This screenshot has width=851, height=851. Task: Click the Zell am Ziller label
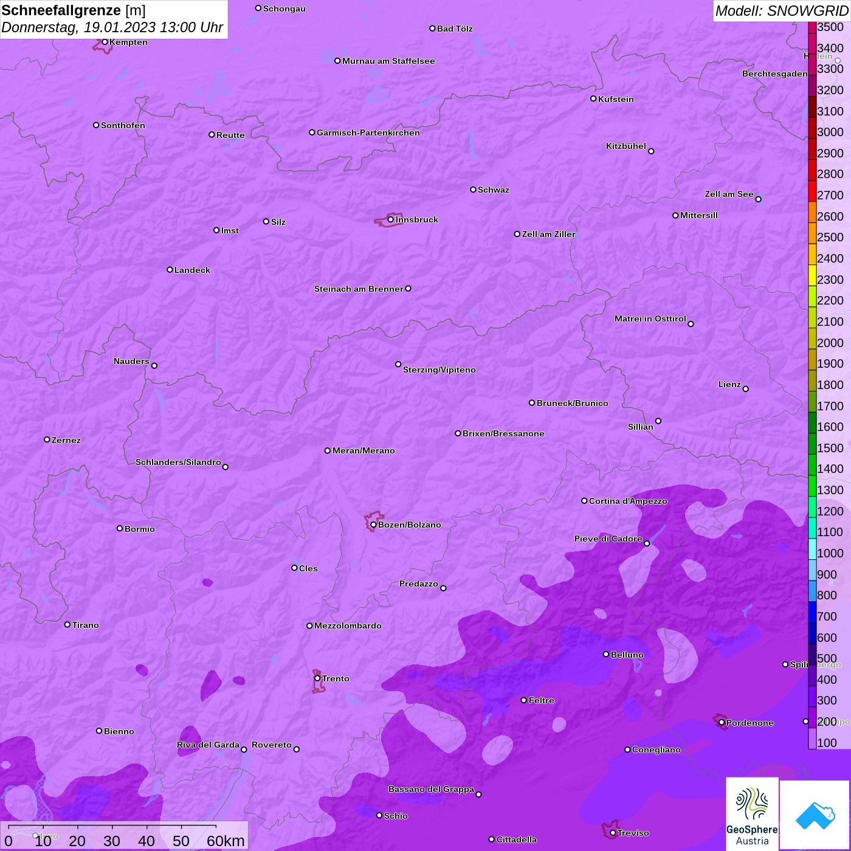point(548,234)
